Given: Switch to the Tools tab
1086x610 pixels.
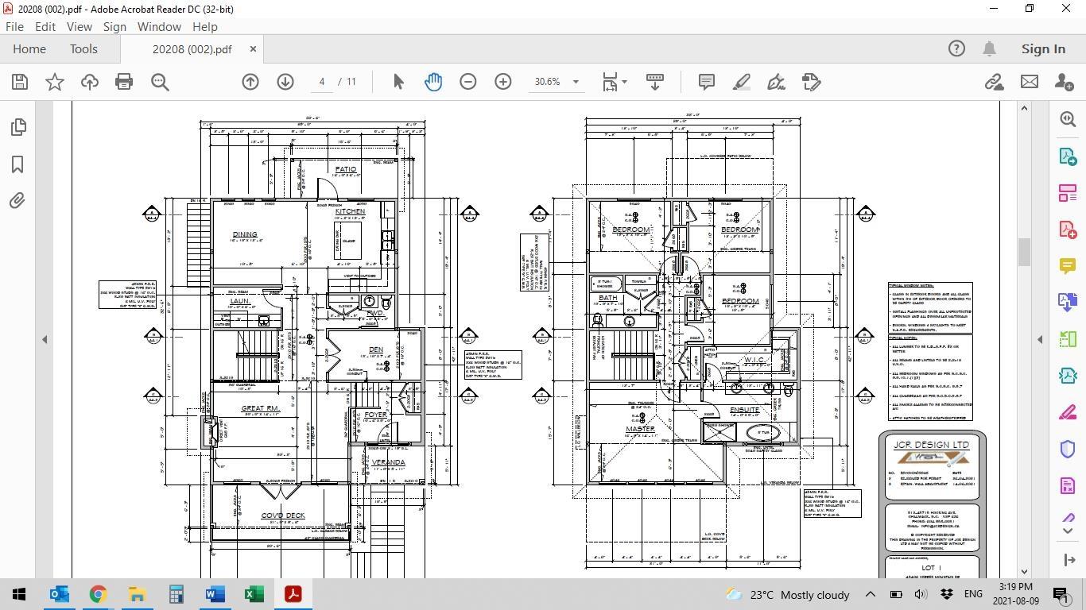Looking at the screenshot, I should tap(83, 48).
